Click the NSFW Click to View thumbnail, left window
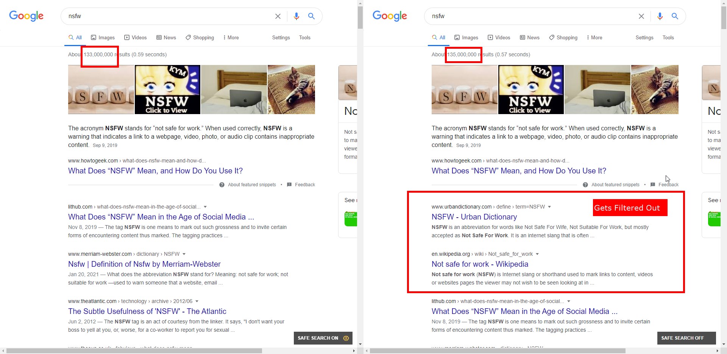 tap(167, 90)
